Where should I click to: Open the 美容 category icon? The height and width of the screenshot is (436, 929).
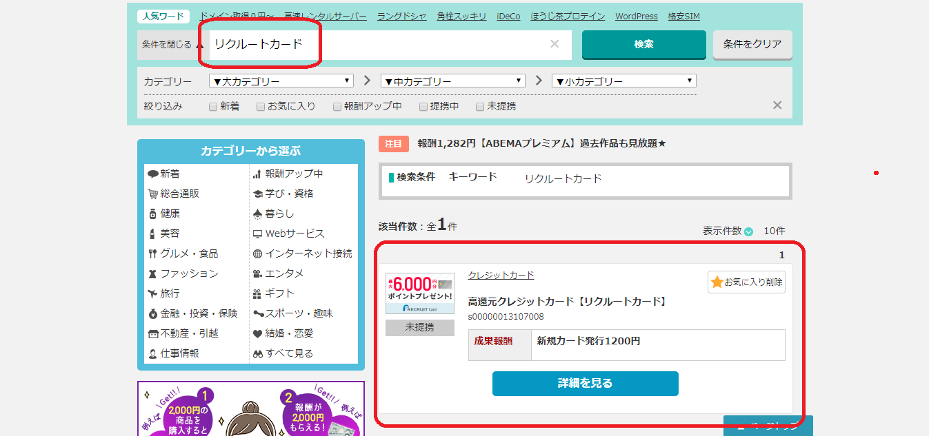point(153,234)
